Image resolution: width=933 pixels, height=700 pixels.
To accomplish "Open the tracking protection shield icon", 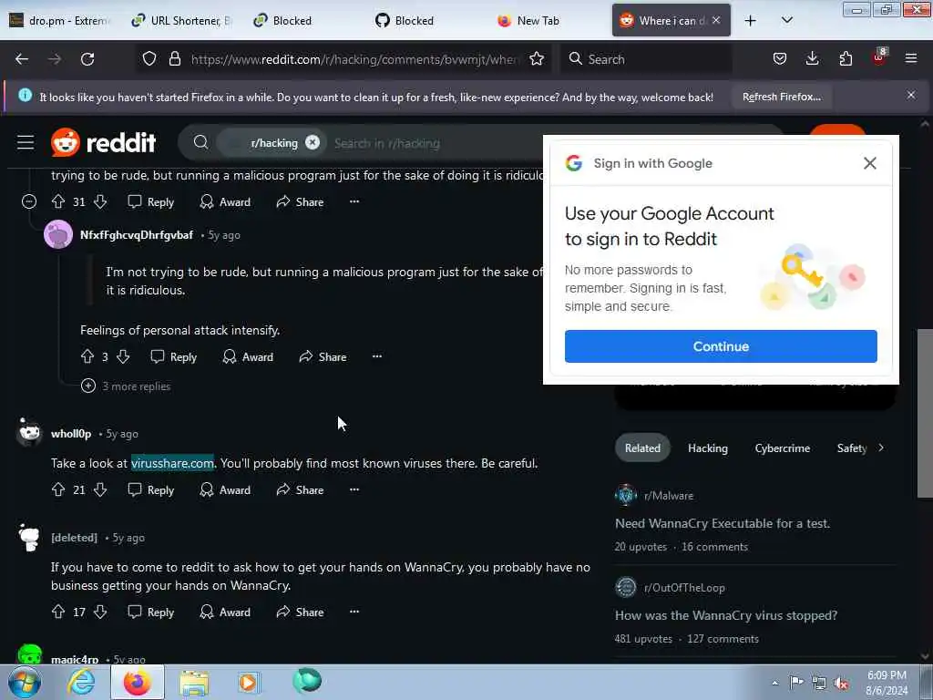I will click(x=149, y=59).
